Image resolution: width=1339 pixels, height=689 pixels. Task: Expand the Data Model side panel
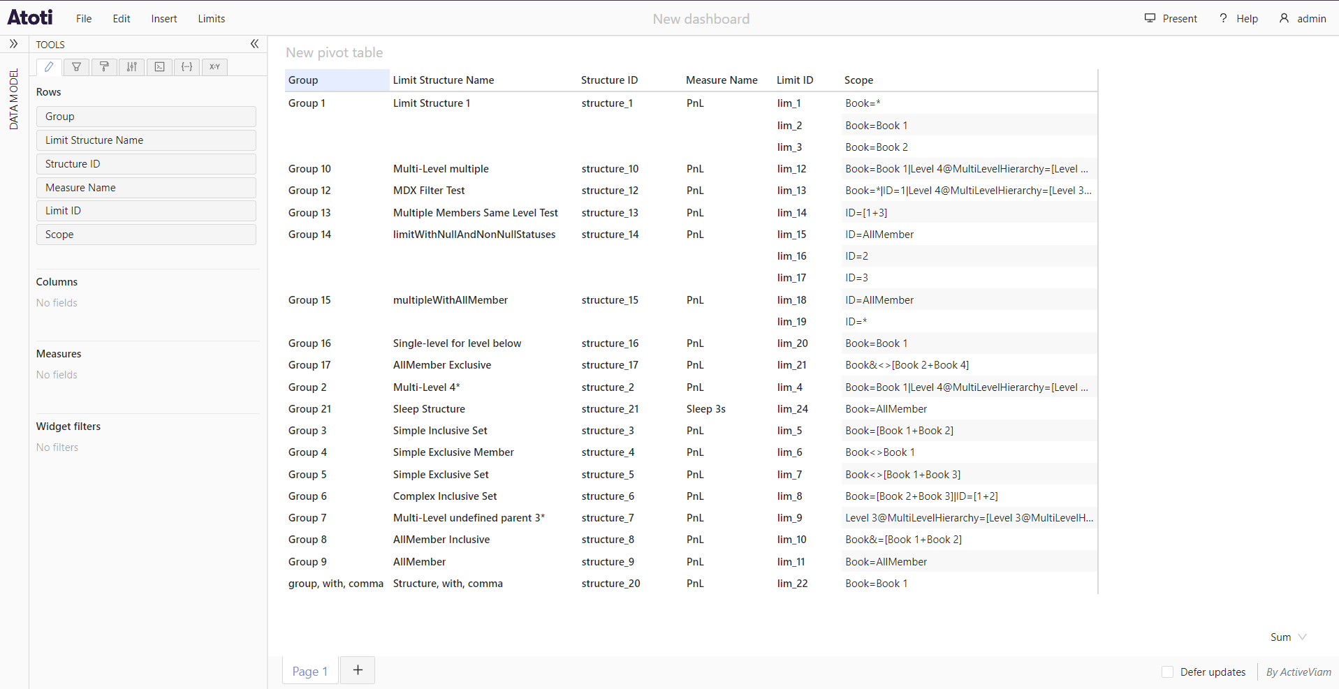[x=13, y=44]
